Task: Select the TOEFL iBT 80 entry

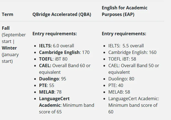Action: click(x=53, y=59)
